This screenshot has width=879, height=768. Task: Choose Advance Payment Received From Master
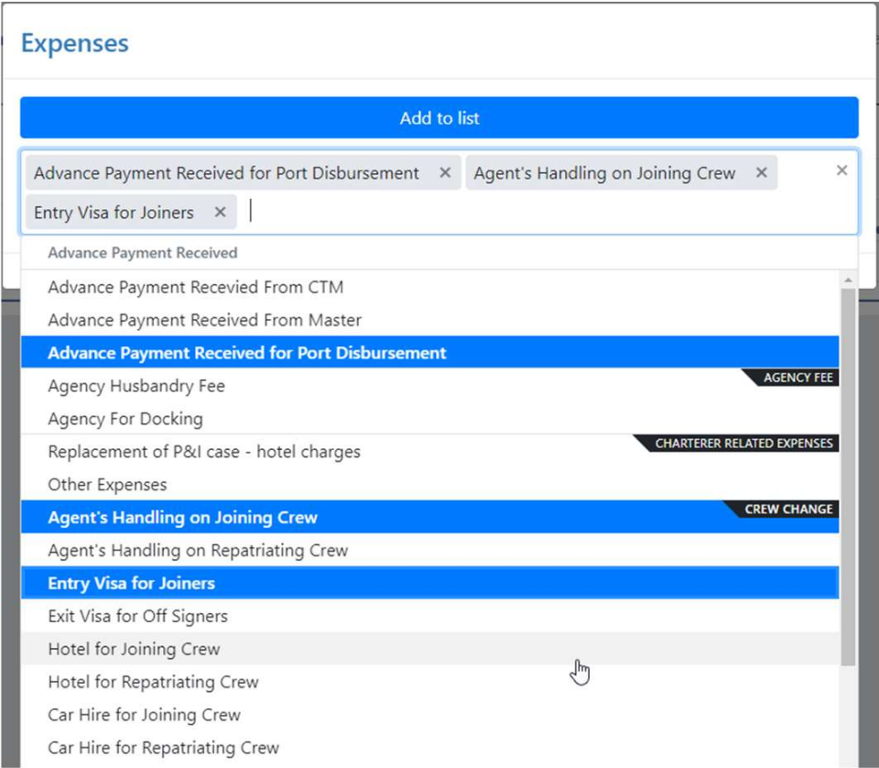pyautogui.click(x=205, y=320)
